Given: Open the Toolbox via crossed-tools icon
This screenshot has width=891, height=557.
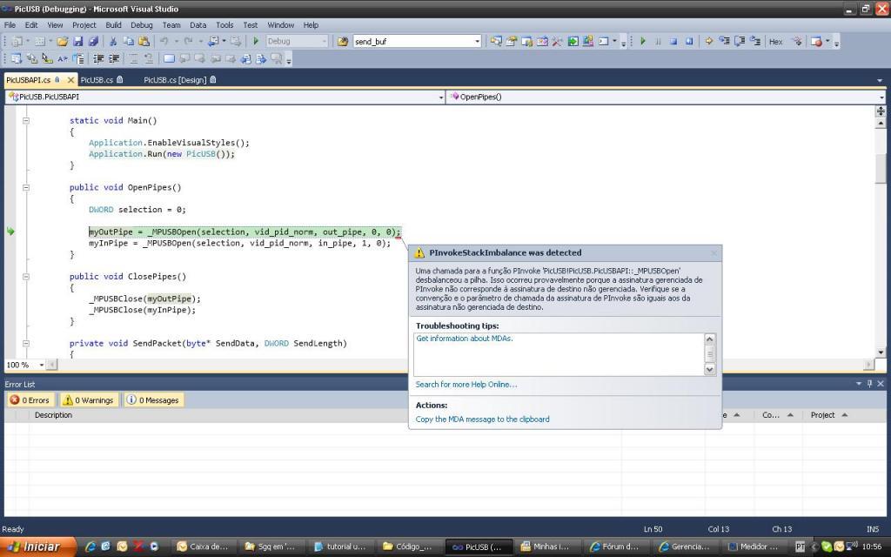Looking at the screenshot, I should (x=557, y=41).
